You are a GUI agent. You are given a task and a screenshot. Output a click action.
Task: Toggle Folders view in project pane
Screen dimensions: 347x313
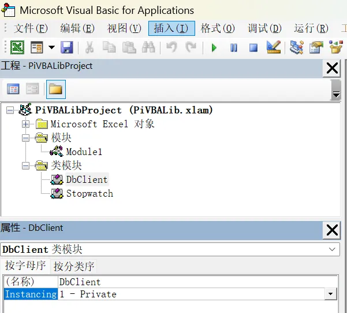[x=56, y=89]
